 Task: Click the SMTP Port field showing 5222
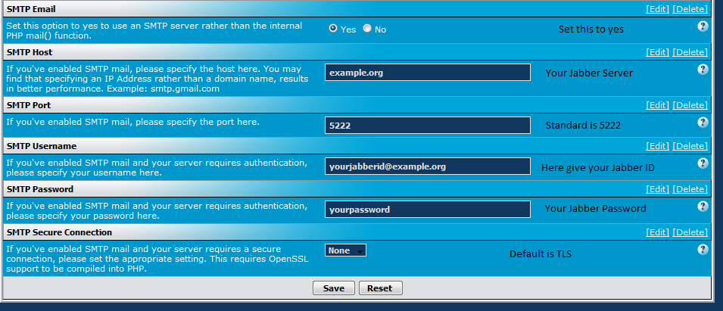click(x=427, y=125)
